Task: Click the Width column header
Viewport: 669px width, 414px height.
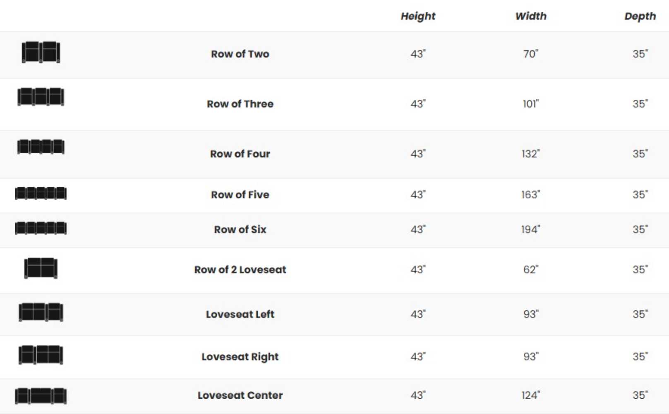Action: click(531, 16)
